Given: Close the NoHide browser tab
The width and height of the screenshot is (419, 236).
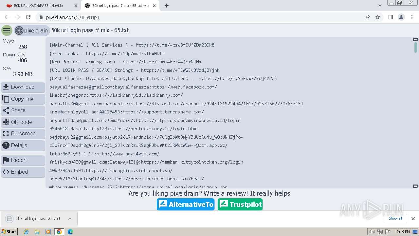Looking at the screenshot, I should [76, 6].
